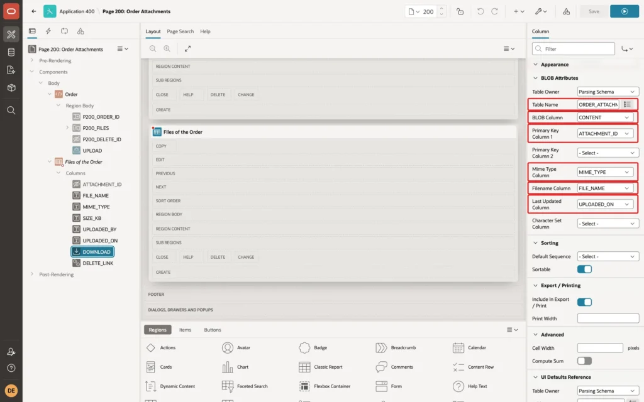644x402 pixels.
Task: Open Gallery cube icon in sidebar
Action: pyautogui.click(x=11, y=88)
